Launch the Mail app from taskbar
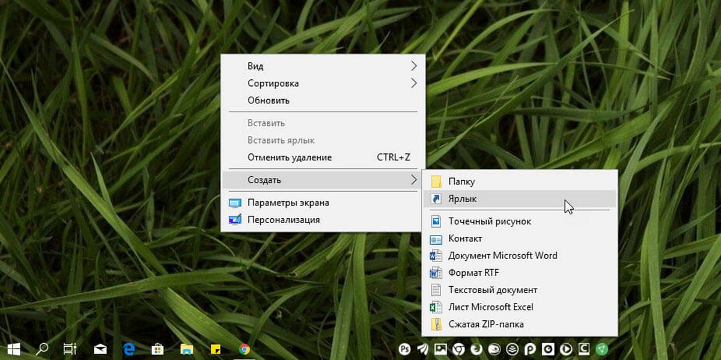The height and width of the screenshot is (360, 721). (x=100, y=349)
